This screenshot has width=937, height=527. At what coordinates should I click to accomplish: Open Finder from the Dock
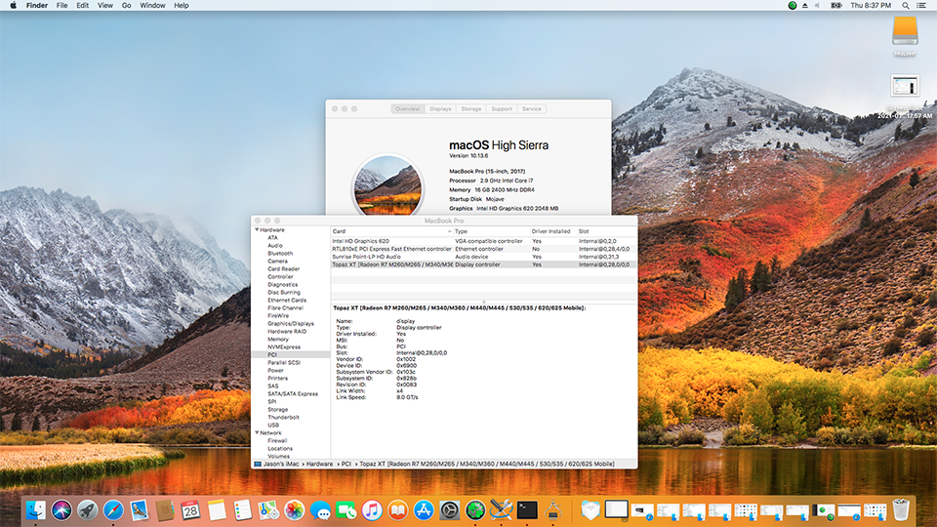click(x=37, y=509)
